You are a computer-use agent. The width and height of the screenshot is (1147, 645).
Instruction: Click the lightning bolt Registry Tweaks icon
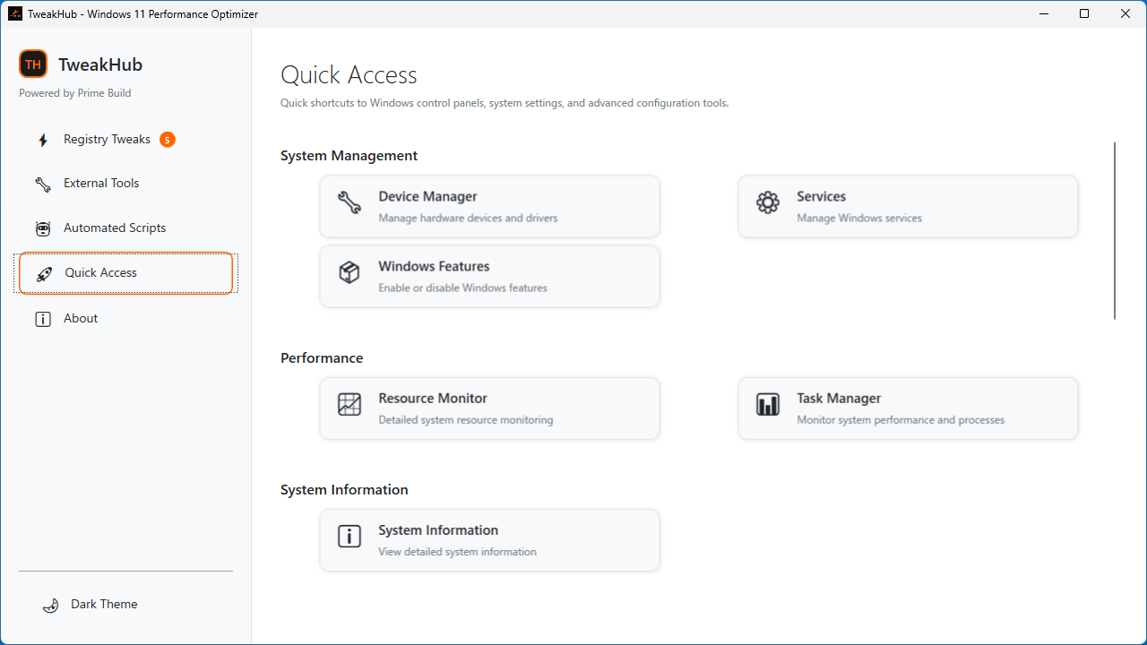pyautogui.click(x=43, y=140)
